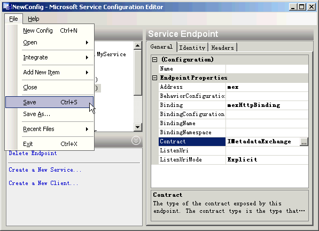Click Save in the File menu

[x=50, y=102]
